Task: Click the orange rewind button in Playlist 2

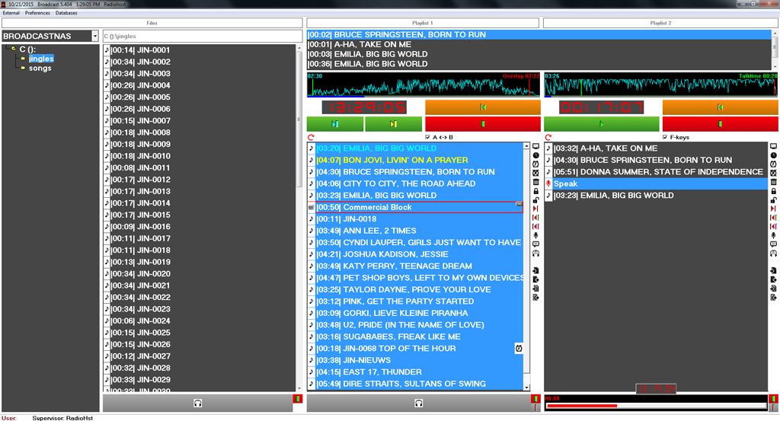Action: 721,107
